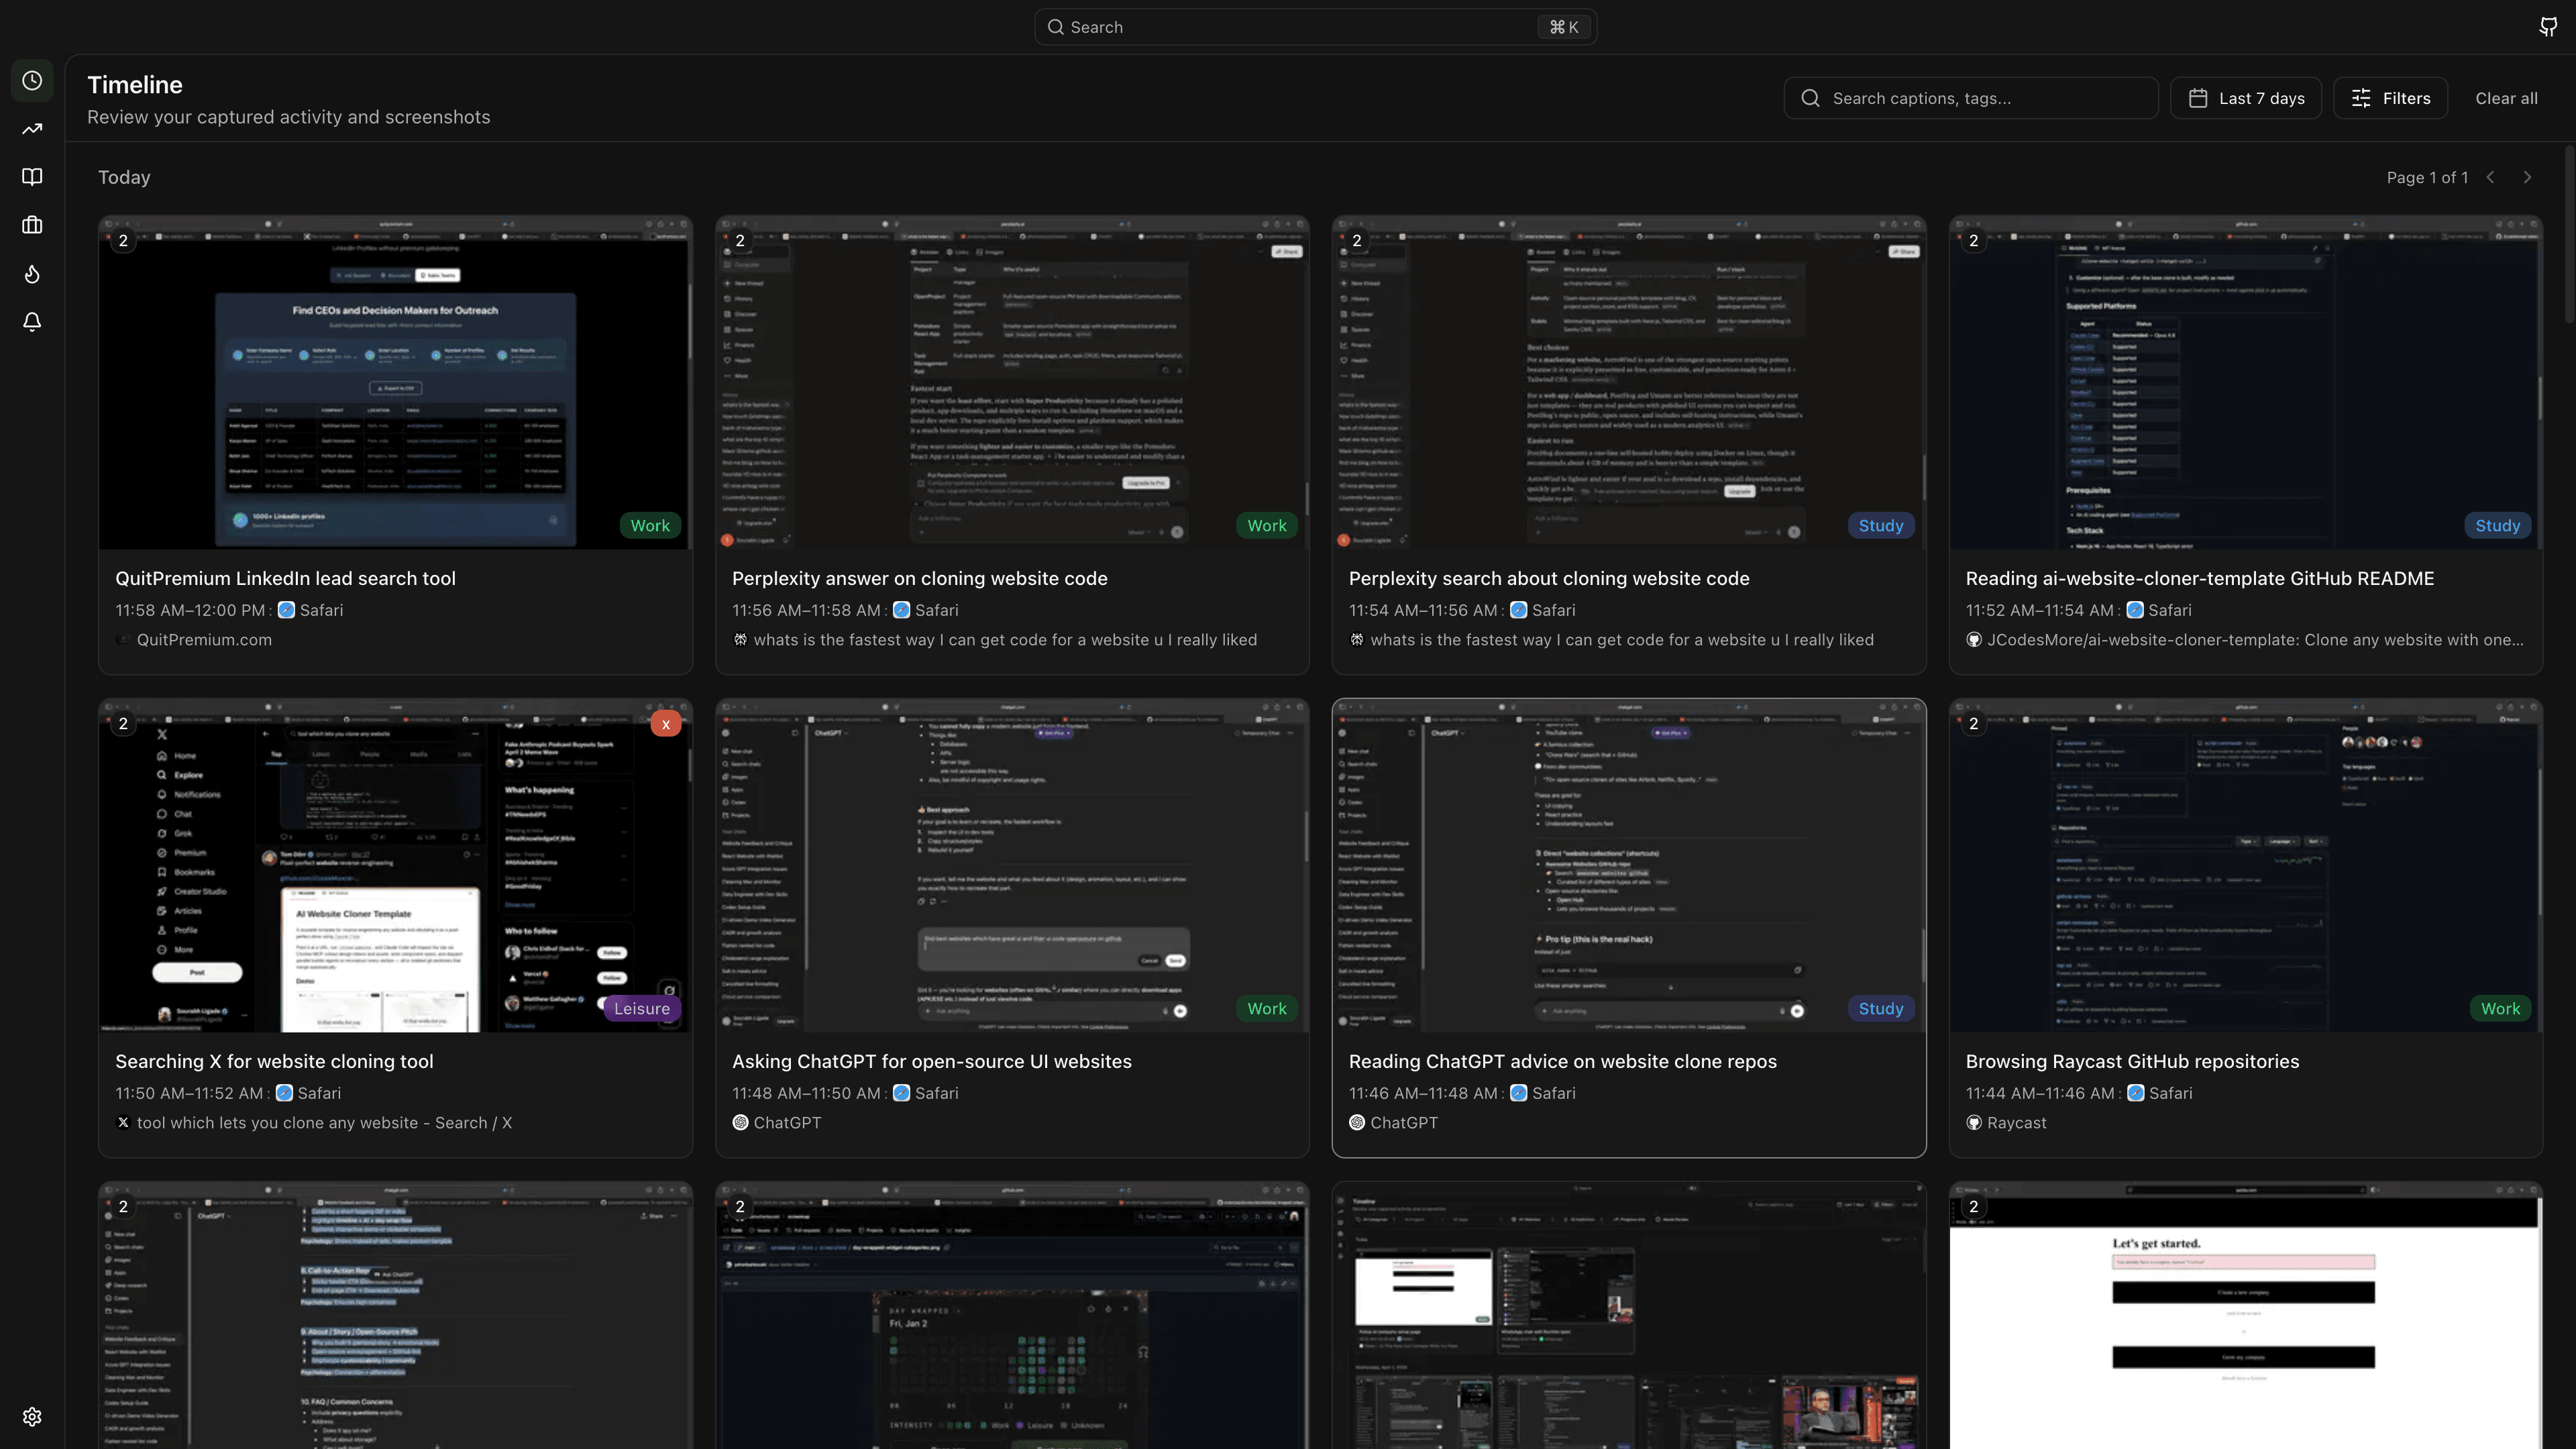Open the 'Perplexity answer on cloning' thumbnail
This screenshot has height=1449, width=2576.
(1012, 382)
